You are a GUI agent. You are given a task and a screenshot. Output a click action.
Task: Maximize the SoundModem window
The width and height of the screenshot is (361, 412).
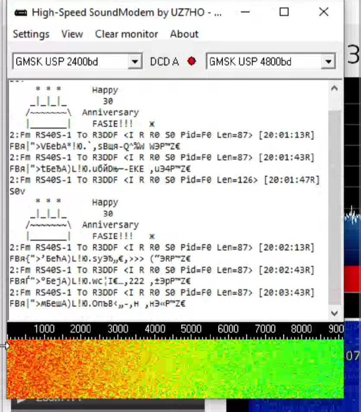click(x=284, y=12)
